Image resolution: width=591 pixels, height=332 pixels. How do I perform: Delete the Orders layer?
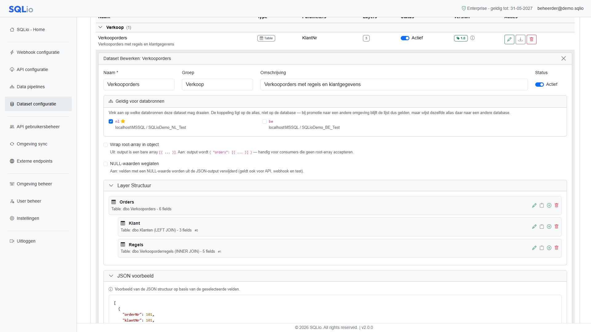[557, 205]
